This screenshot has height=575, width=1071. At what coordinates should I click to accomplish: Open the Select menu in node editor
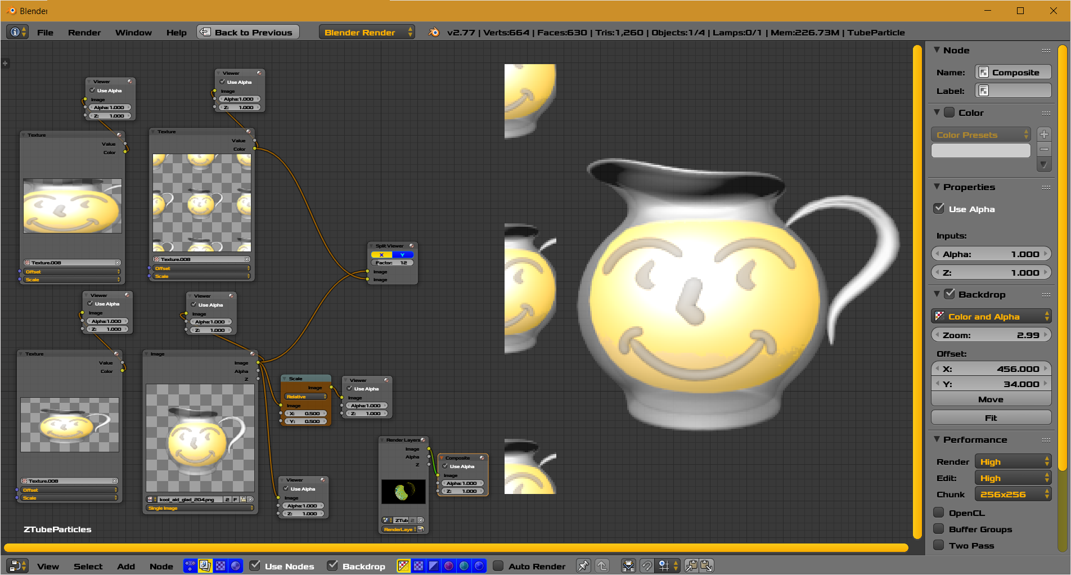[88, 566]
